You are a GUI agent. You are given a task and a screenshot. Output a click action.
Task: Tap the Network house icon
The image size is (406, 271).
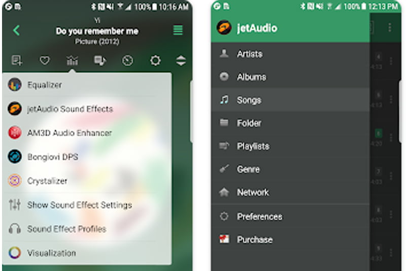pyautogui.click(x=224, y=192)
